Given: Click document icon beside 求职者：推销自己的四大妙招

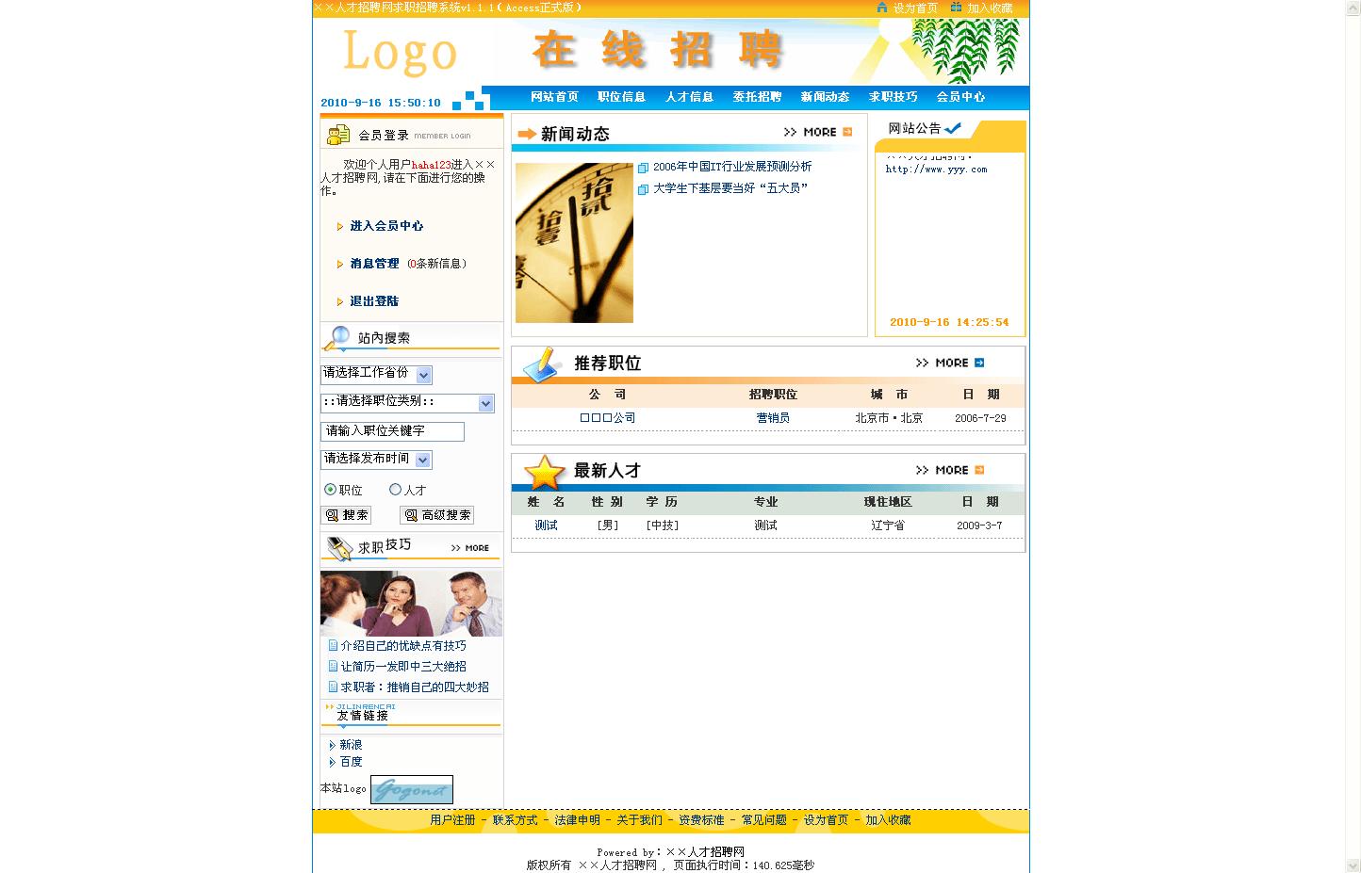Looking at the screenshot, I should click(333, 687).
